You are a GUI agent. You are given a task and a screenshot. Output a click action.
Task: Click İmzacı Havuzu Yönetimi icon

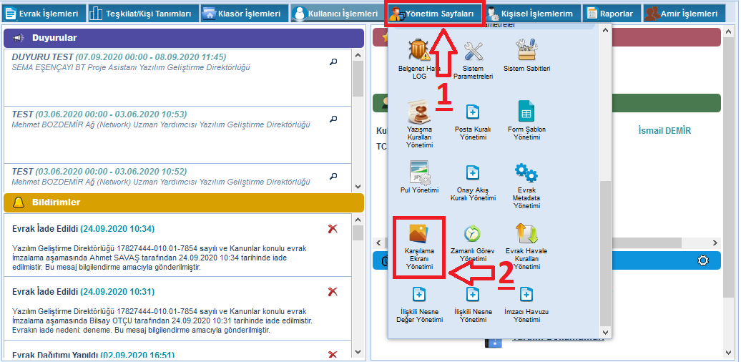coord(526,294)
